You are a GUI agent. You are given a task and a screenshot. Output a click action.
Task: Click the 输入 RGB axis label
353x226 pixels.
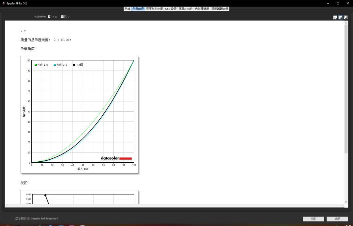coord(83,169)
